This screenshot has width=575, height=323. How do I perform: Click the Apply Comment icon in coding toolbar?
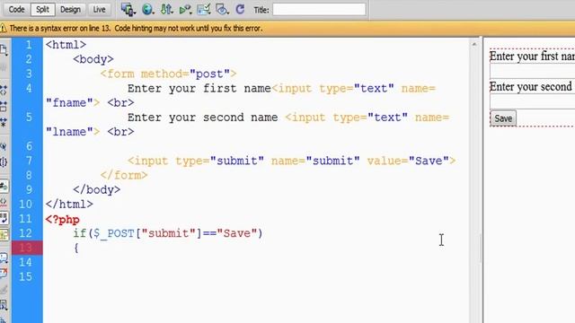(x=4, y=258)
